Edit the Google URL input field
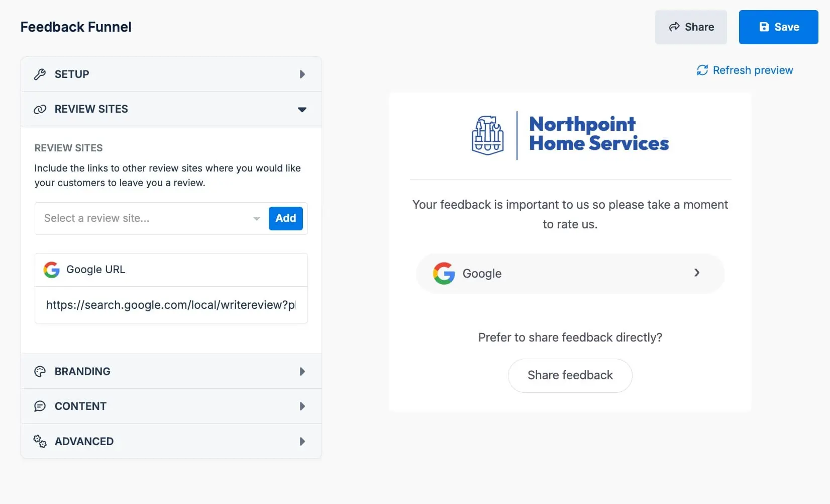This screenshot has height=504, width=830. 171,305
